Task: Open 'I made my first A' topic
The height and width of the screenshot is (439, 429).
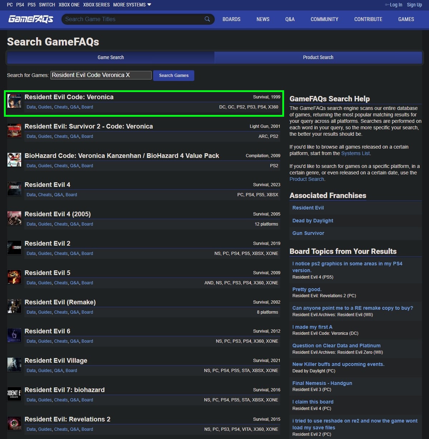Action: pyautogui.click(x=312, y=327)
